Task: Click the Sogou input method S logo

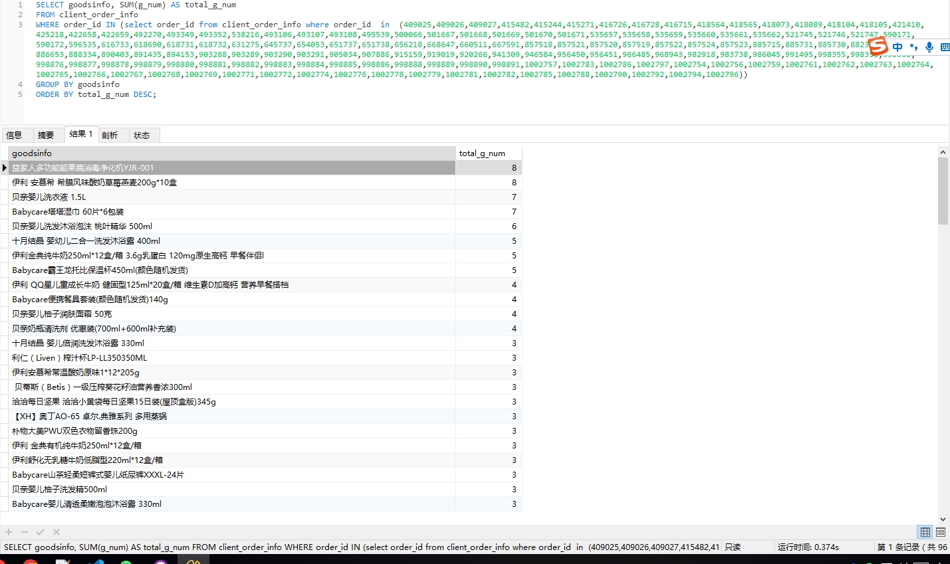Action: pos(878,46)
